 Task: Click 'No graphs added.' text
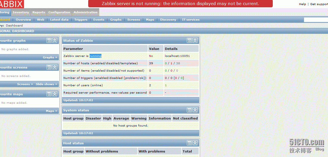[x=15, y=49]
